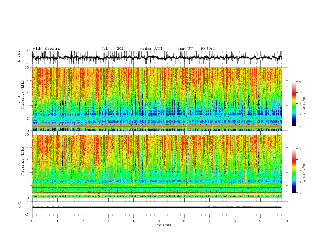Click the ch.3 flat voltage trace
The height and width of the screenshot is (248, 322).
coord(157,207)
